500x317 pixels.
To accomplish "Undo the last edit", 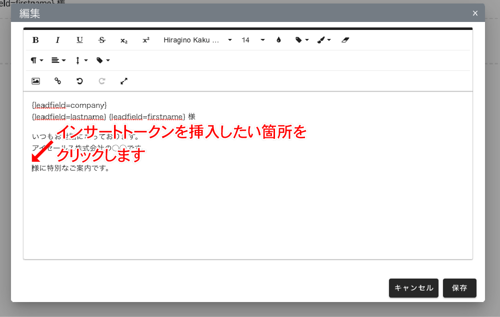I will (x=79, y=81).
